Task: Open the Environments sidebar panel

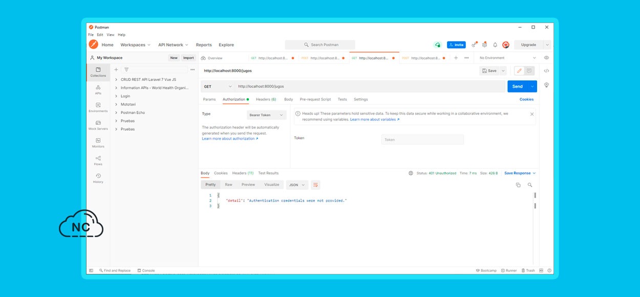Action: [98, 108]
